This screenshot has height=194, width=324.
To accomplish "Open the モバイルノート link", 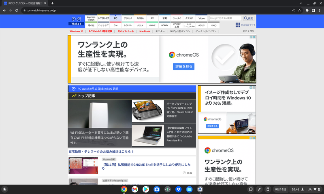I will tap(126, 32).
